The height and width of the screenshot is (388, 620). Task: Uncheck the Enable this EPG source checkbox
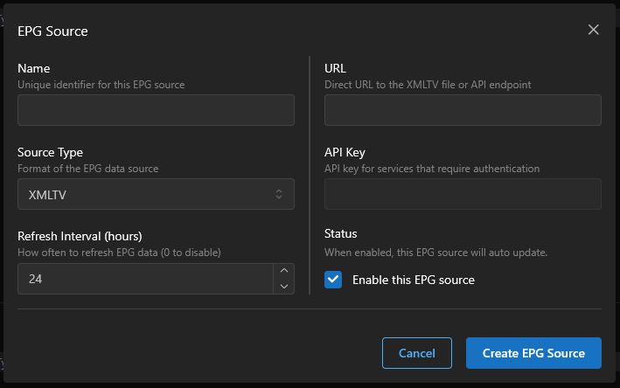tap(333, 280)
